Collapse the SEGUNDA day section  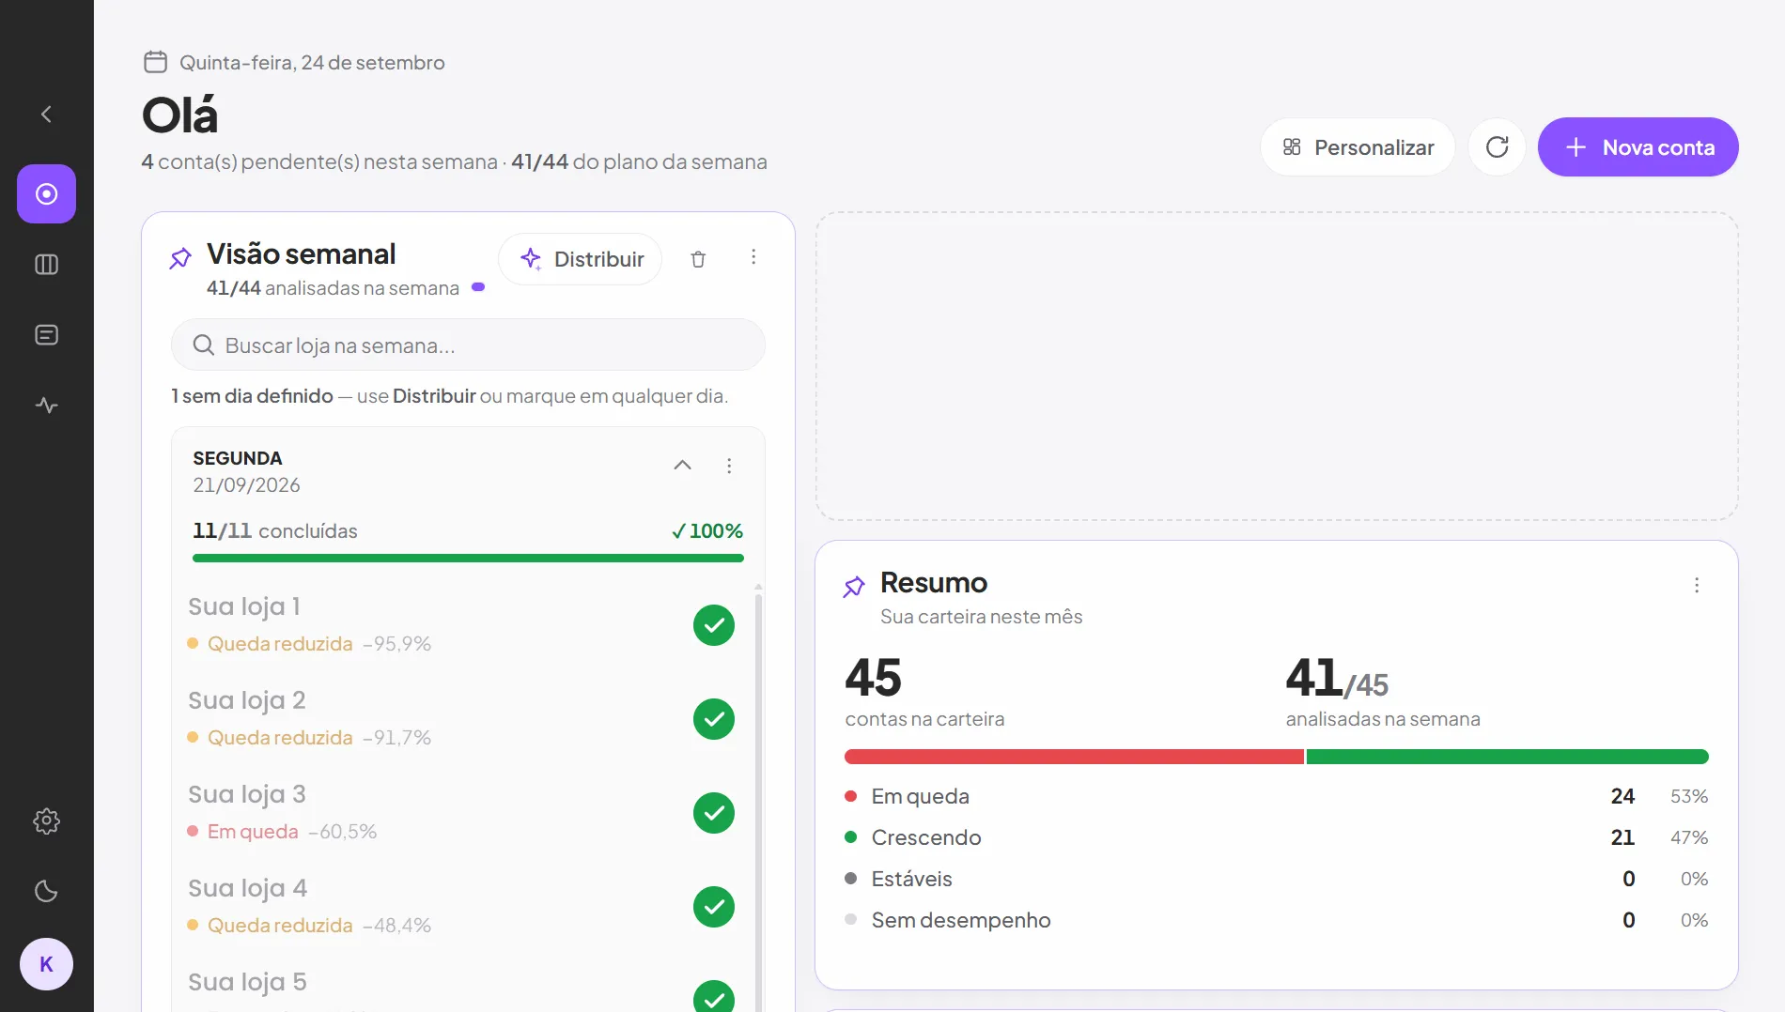click(683, 466)
